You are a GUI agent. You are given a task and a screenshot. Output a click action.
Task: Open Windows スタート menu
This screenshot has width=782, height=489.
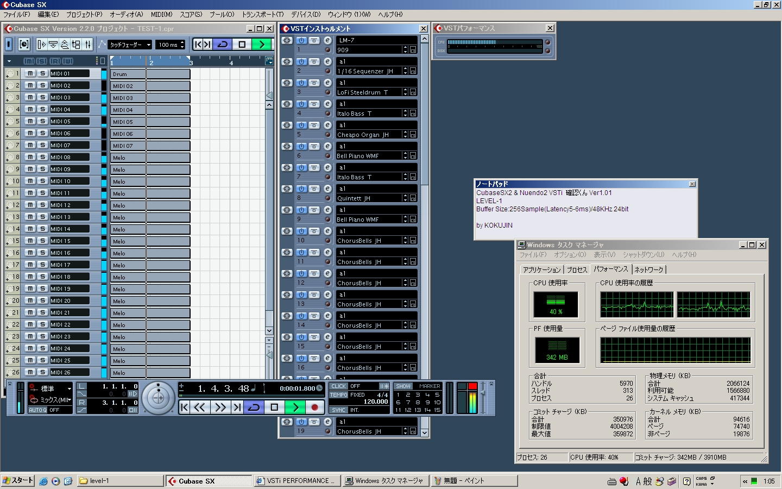(x=18, y=481)
